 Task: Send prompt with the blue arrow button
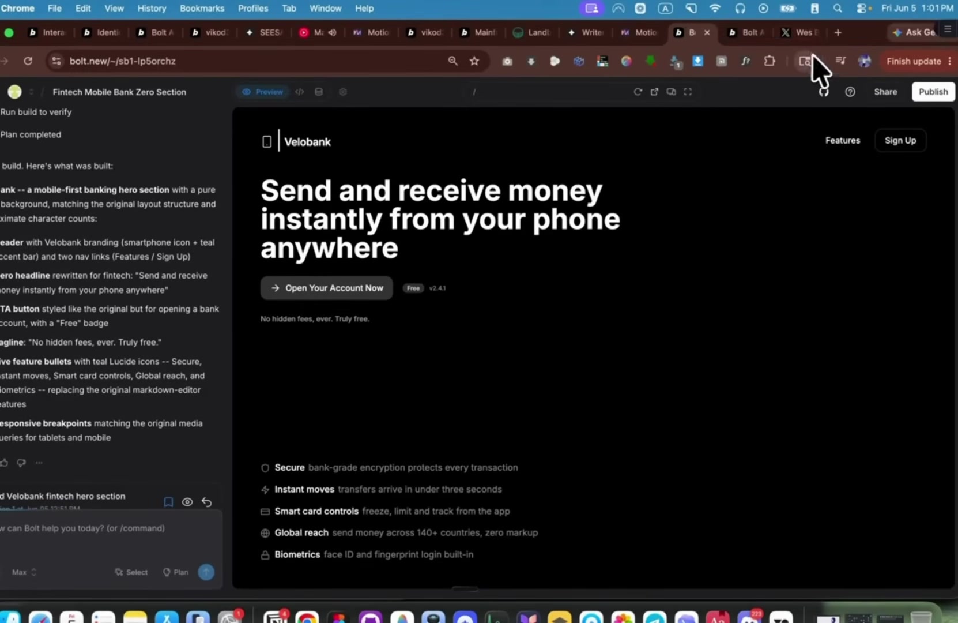coord(206,572)
